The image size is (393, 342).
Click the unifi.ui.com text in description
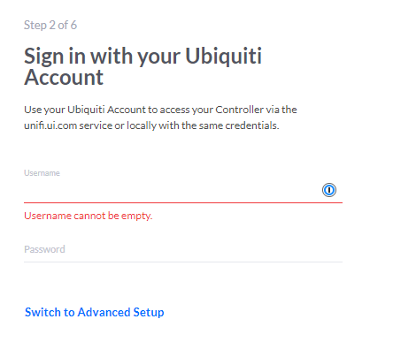(x=50, y=125)
